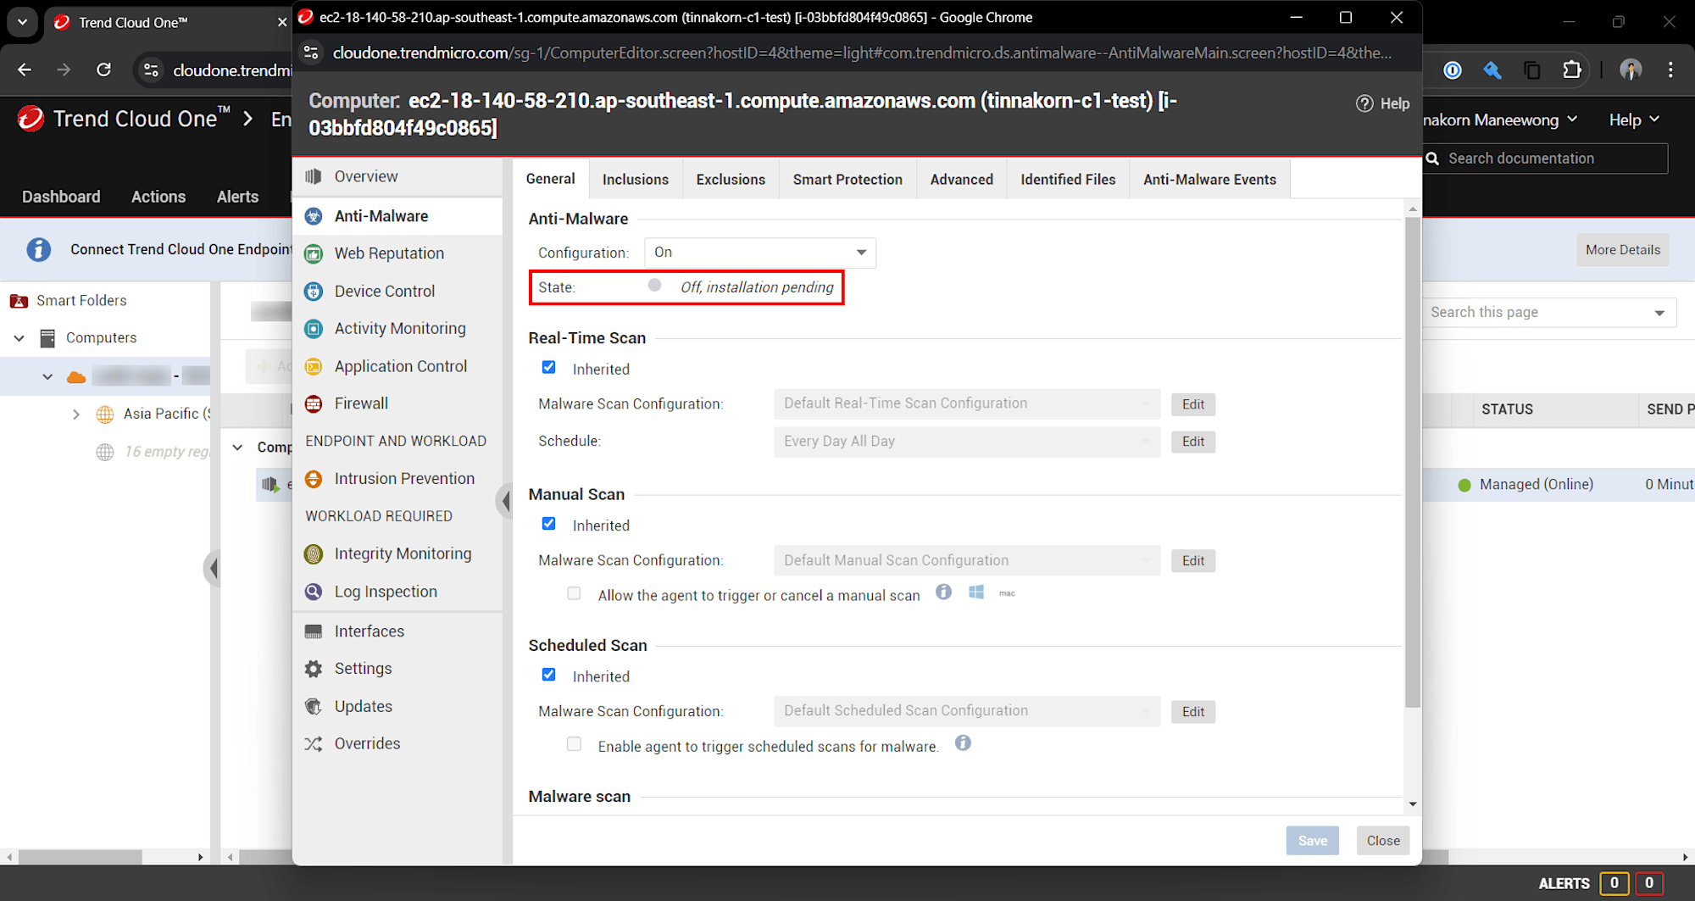Open the Every Day All Day schedule dropdown

point(967,442)
